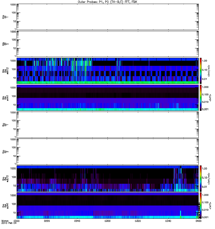Click the thb fbk scm1 spectrogram panel
This screenshot has height=229, width=215.
tap(107, 98)
